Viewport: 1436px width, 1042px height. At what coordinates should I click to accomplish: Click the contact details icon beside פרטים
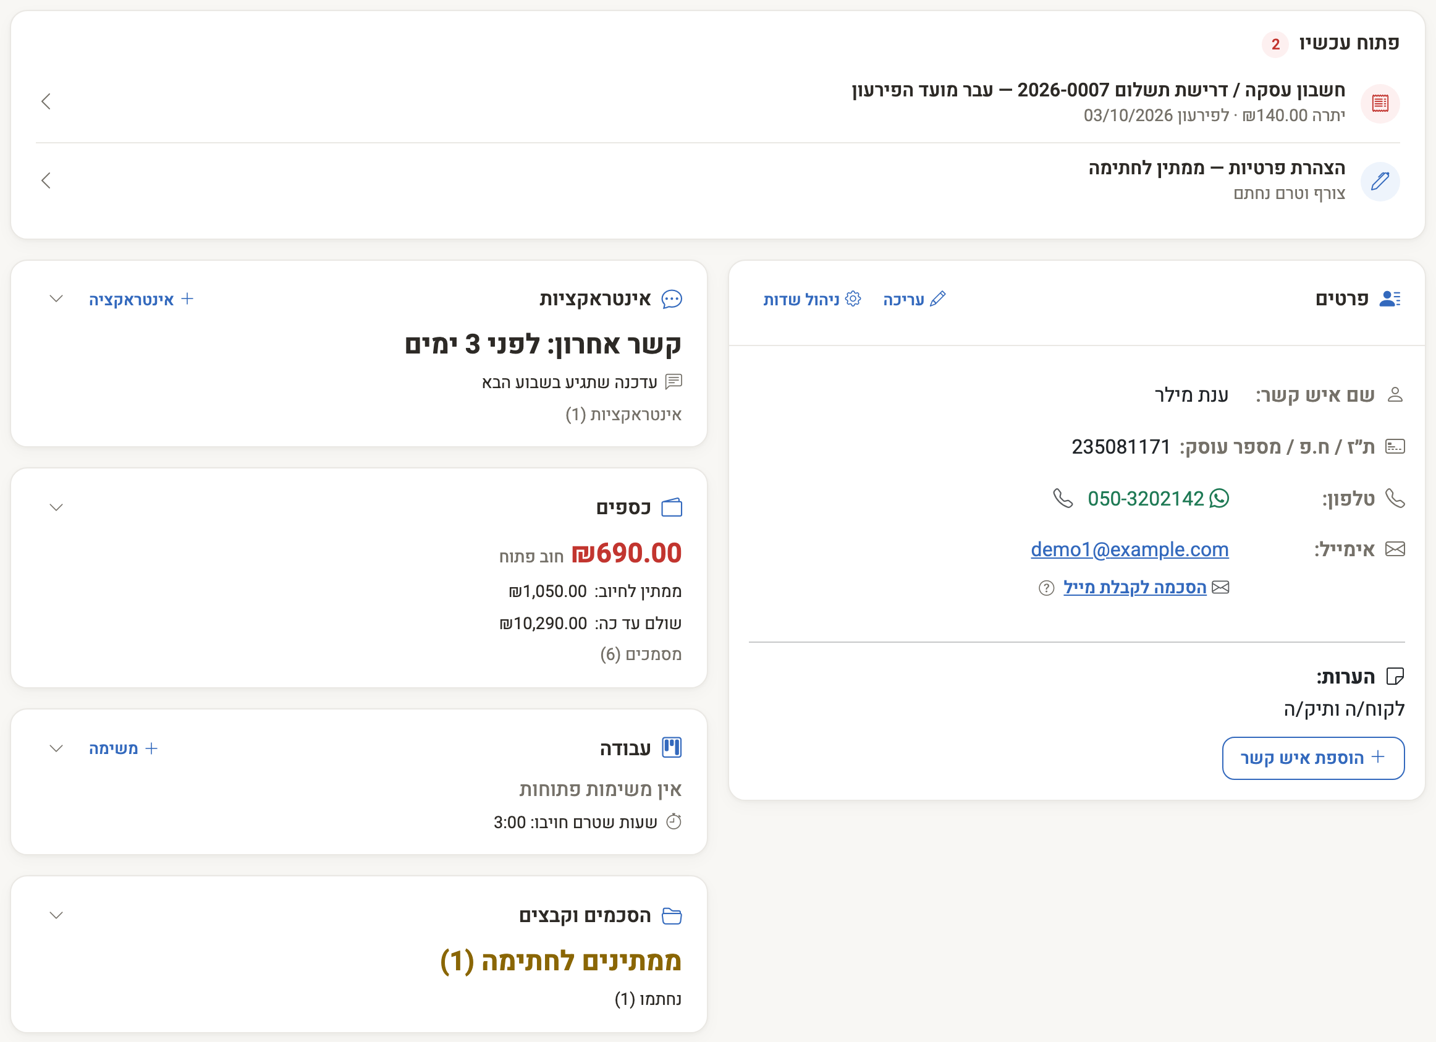1390,299
